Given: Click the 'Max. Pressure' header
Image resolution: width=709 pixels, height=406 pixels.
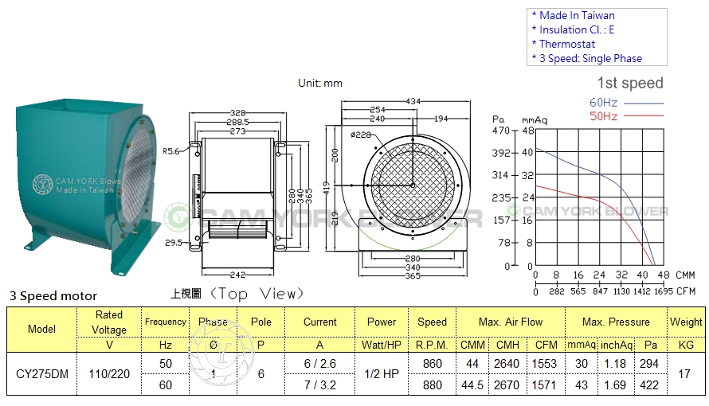Looking at the screenshot, I should click(616, 322).
